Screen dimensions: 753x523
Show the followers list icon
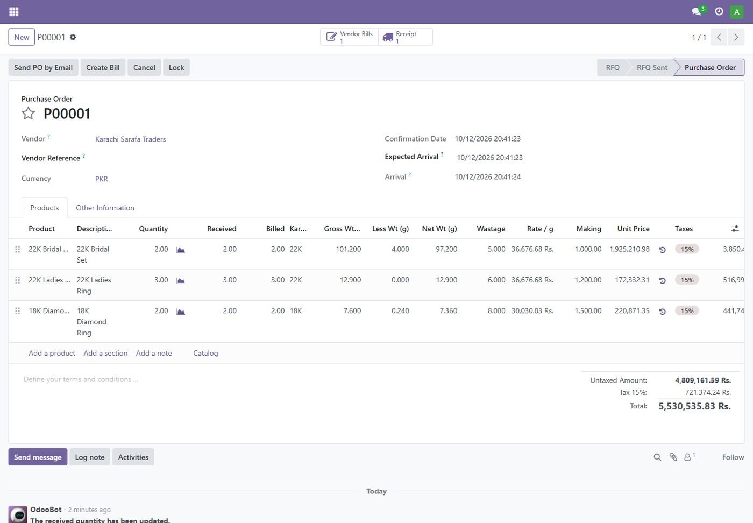[689, 457]
